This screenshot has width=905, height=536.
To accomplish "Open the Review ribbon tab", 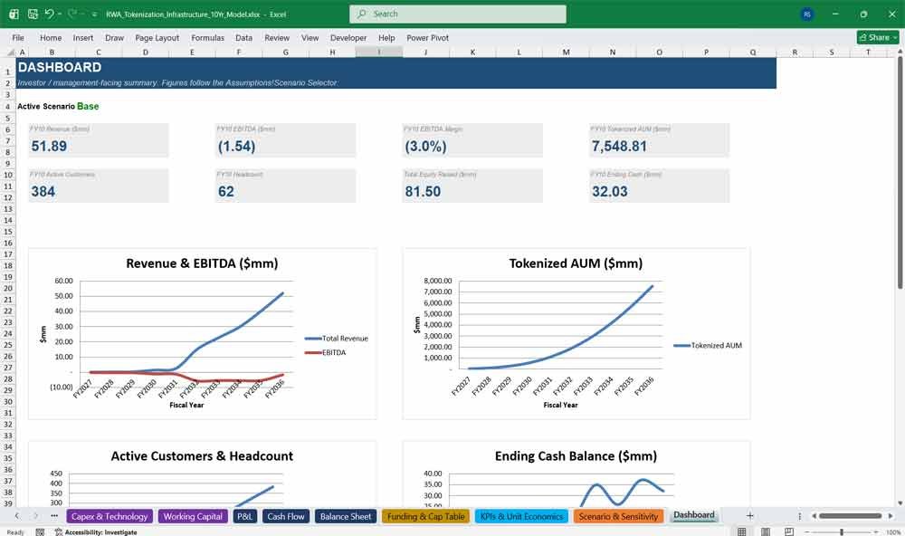I will [x=277, y=37].
